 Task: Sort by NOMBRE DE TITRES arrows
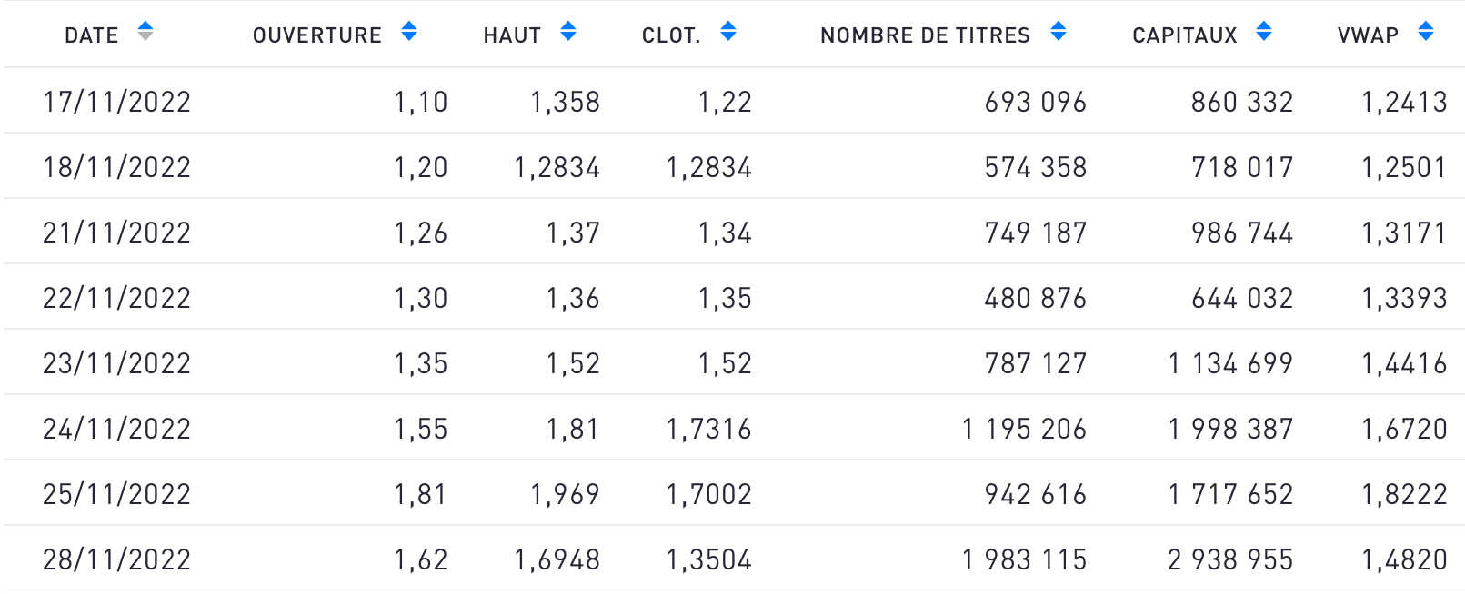(x=1059, y=32)
